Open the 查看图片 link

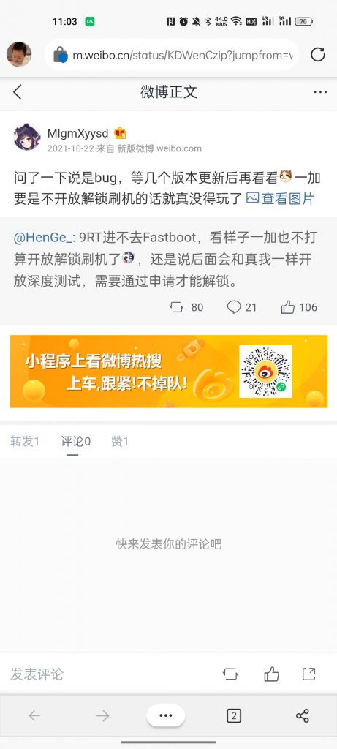[281, 198]
